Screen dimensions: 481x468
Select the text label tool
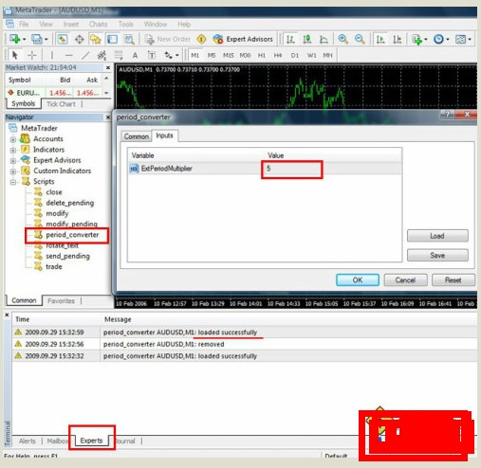152,55
